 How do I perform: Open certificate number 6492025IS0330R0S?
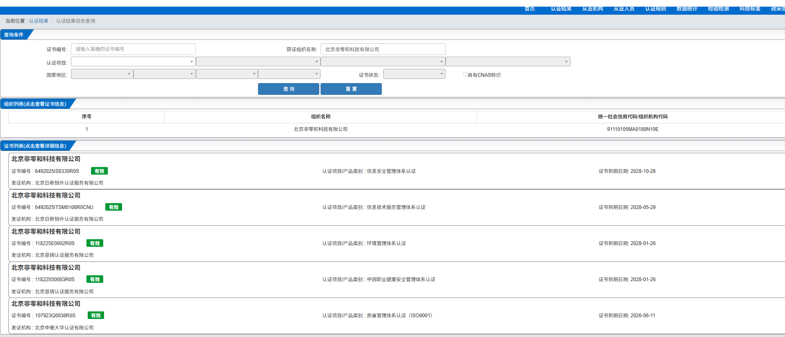[57, 171]
